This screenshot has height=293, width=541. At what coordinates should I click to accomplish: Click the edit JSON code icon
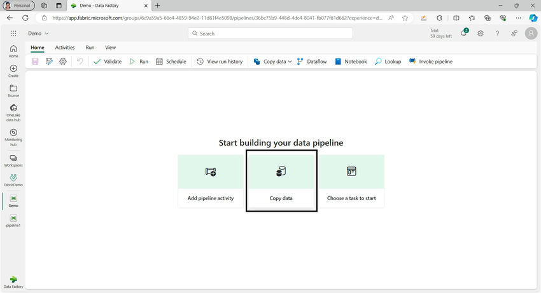pos(49,62)
